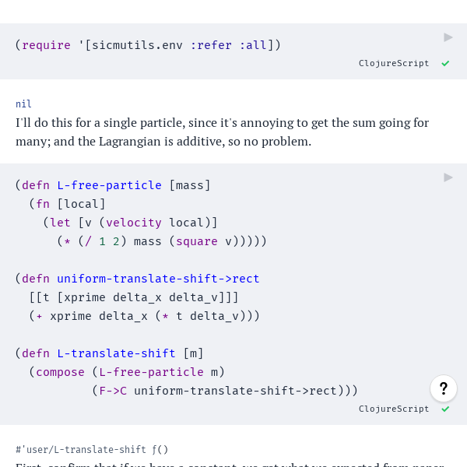The width and height of the screenshot is (467, 467).
Task: Select ClojureScript language label of first cell
Action: pos(394,64)
